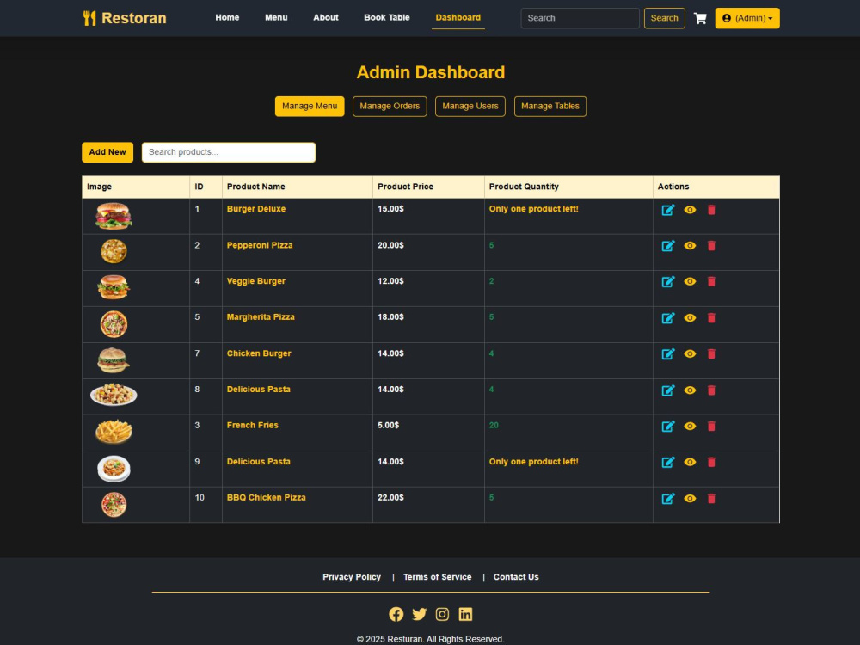Delete the Chicken Burger row
Viewport: 860px width, 645px height.
click(711, 353)
